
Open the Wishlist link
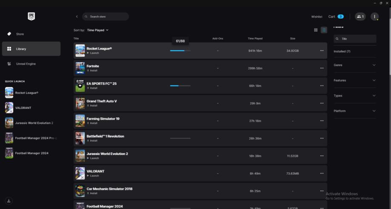[317, 17]
